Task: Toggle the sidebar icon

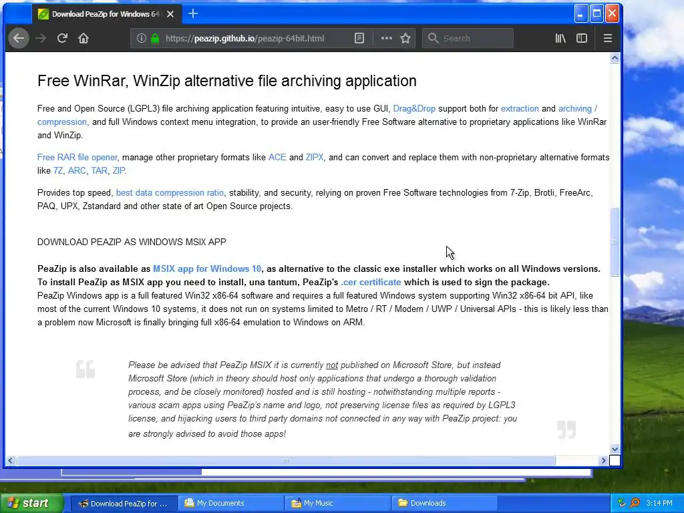Action: [x=582, y=38]
